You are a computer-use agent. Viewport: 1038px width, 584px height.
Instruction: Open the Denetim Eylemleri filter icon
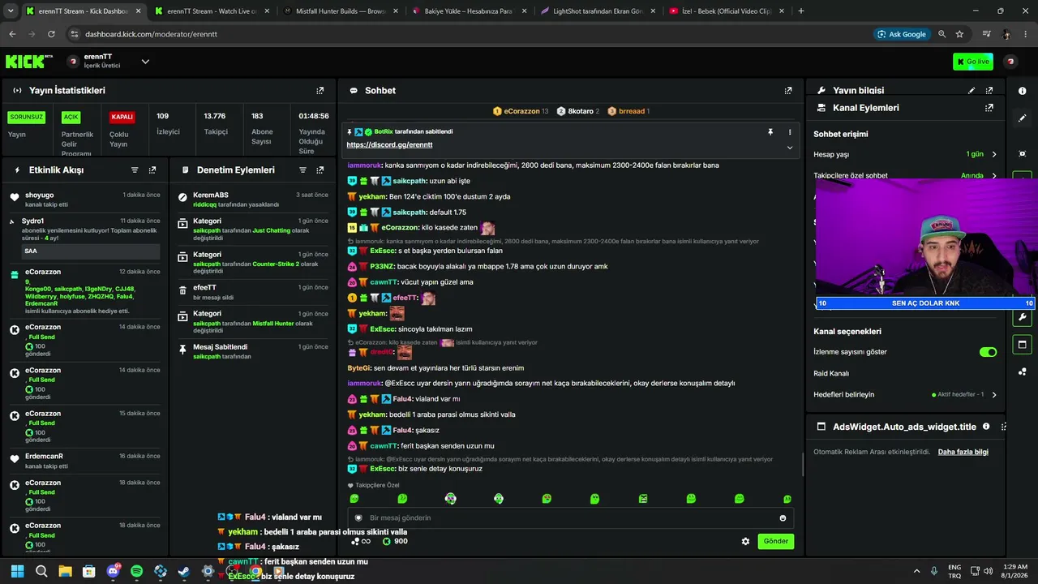coord(302,170)
